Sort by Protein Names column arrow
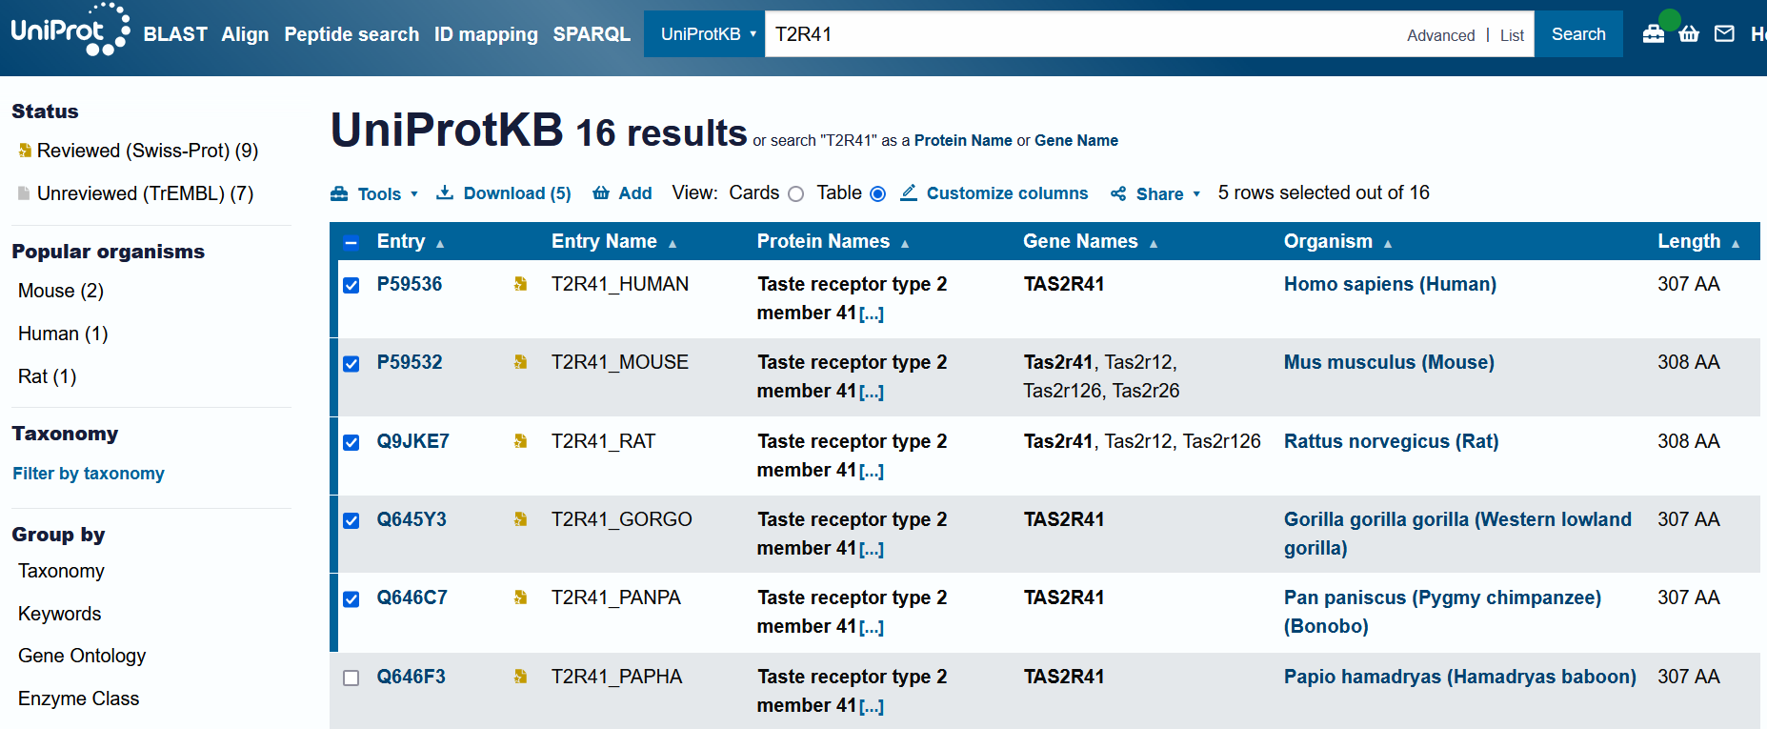The width and height of the screenshot is (1767, 729). pyautogui.click(x=905, y=244)
